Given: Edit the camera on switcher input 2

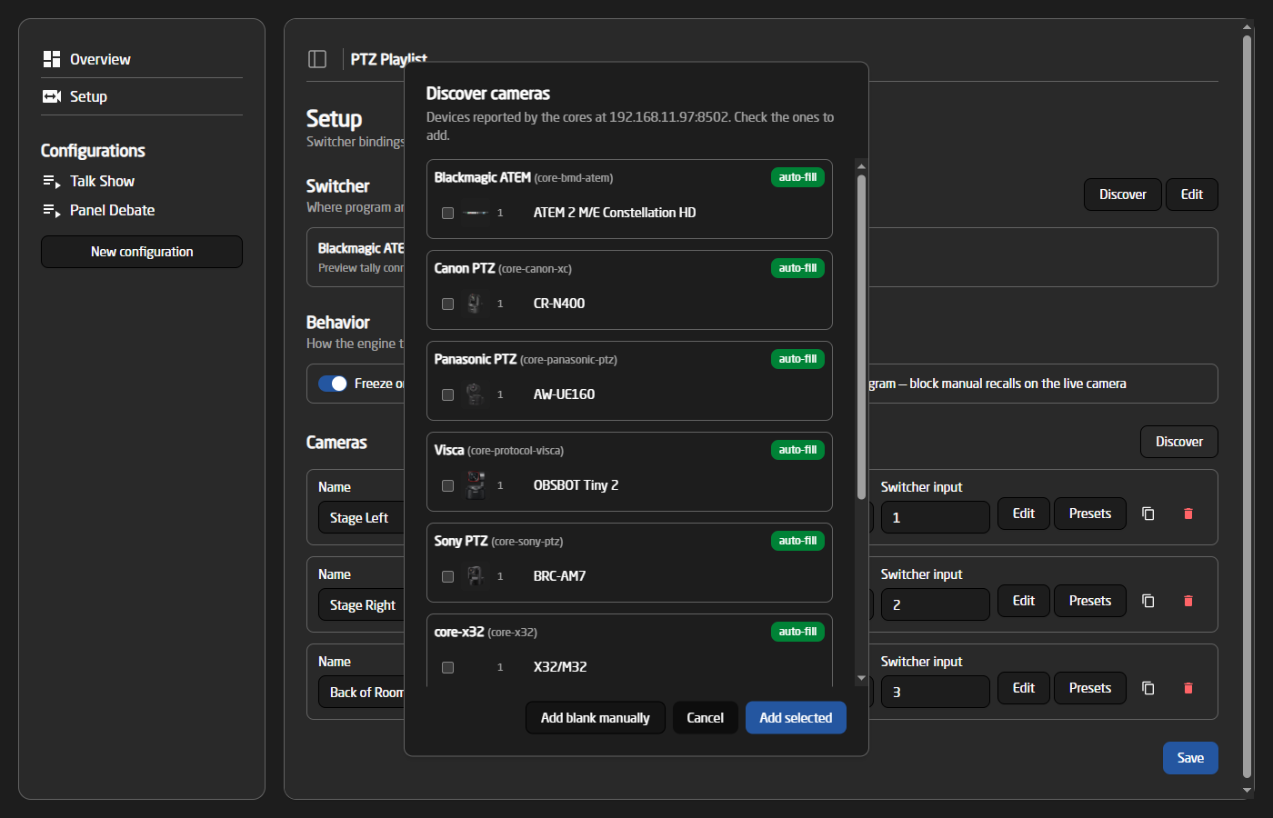Looking at the screenshot, I should tap(1024, 601).
